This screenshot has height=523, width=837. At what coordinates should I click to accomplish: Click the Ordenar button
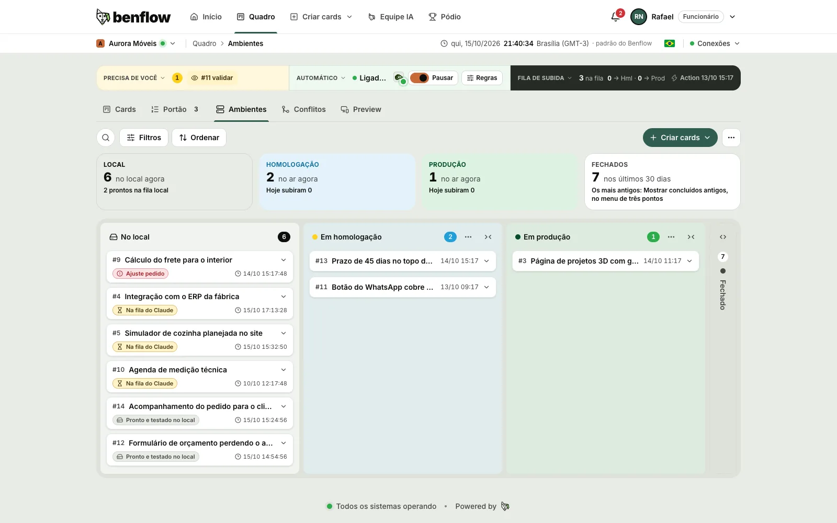199,138
